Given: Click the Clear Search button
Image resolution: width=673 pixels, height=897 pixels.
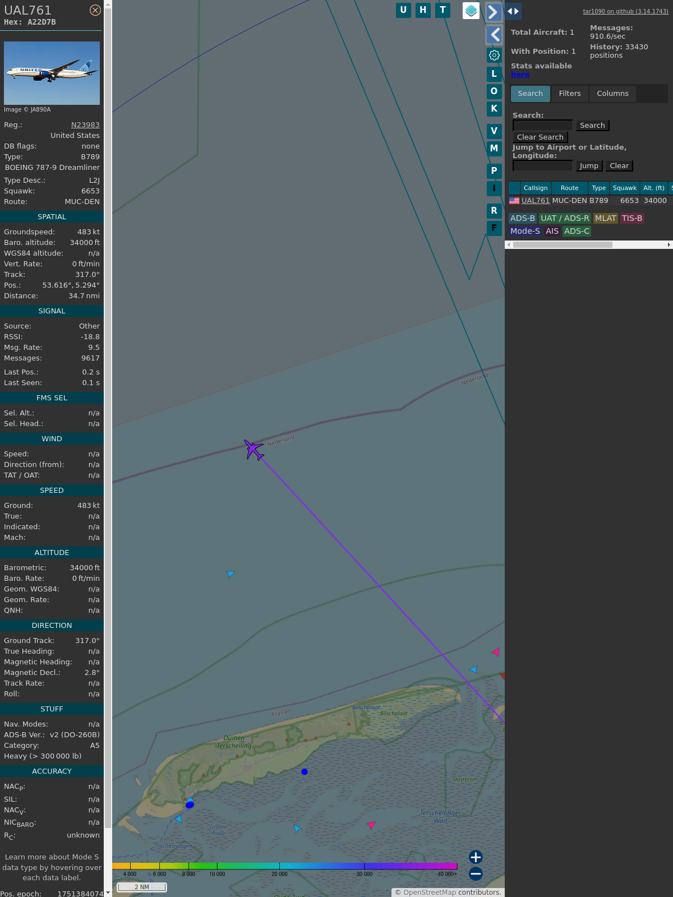Looking at the screenshot, I should 540,137.
